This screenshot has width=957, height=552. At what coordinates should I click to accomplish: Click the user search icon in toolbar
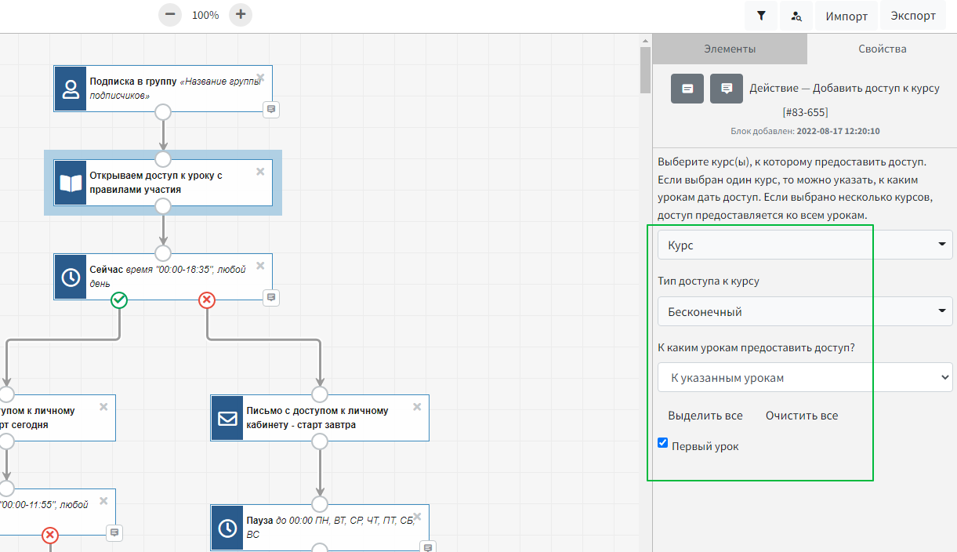click(x=796, y=16)
